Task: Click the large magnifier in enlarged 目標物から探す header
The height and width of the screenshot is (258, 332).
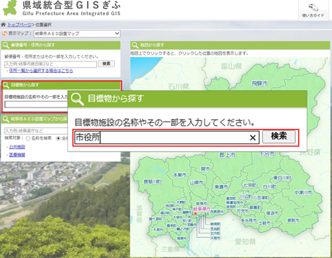Action: [78, 99]
